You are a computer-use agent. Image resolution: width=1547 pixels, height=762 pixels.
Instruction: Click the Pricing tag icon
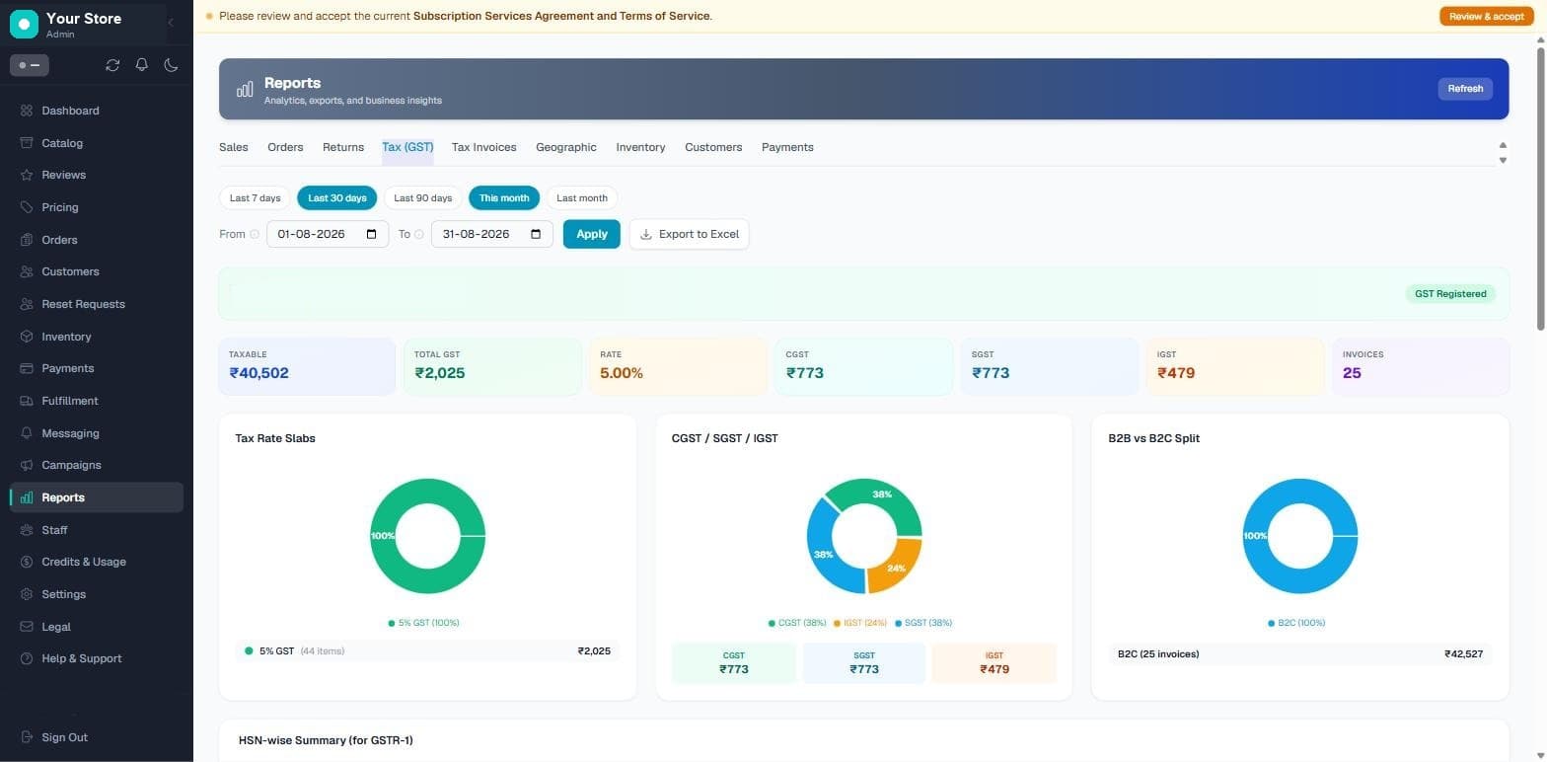[27, 207]
